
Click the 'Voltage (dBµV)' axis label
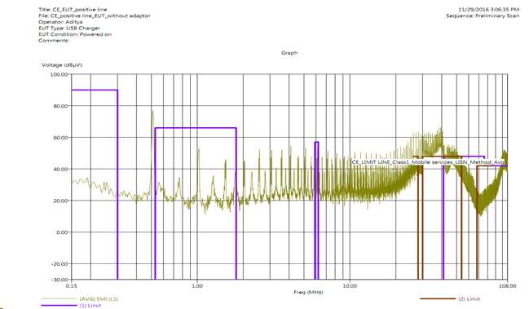(x=62, y=64)
